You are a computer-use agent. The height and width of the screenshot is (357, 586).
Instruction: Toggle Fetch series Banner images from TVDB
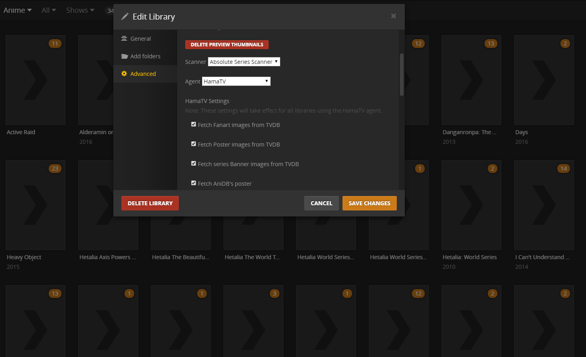[x=194, y=163]
